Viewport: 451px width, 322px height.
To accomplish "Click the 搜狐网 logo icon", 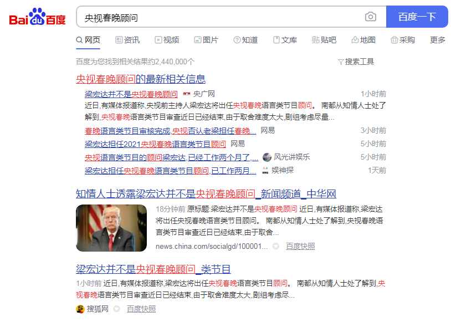I will click(x=80, y=309).
